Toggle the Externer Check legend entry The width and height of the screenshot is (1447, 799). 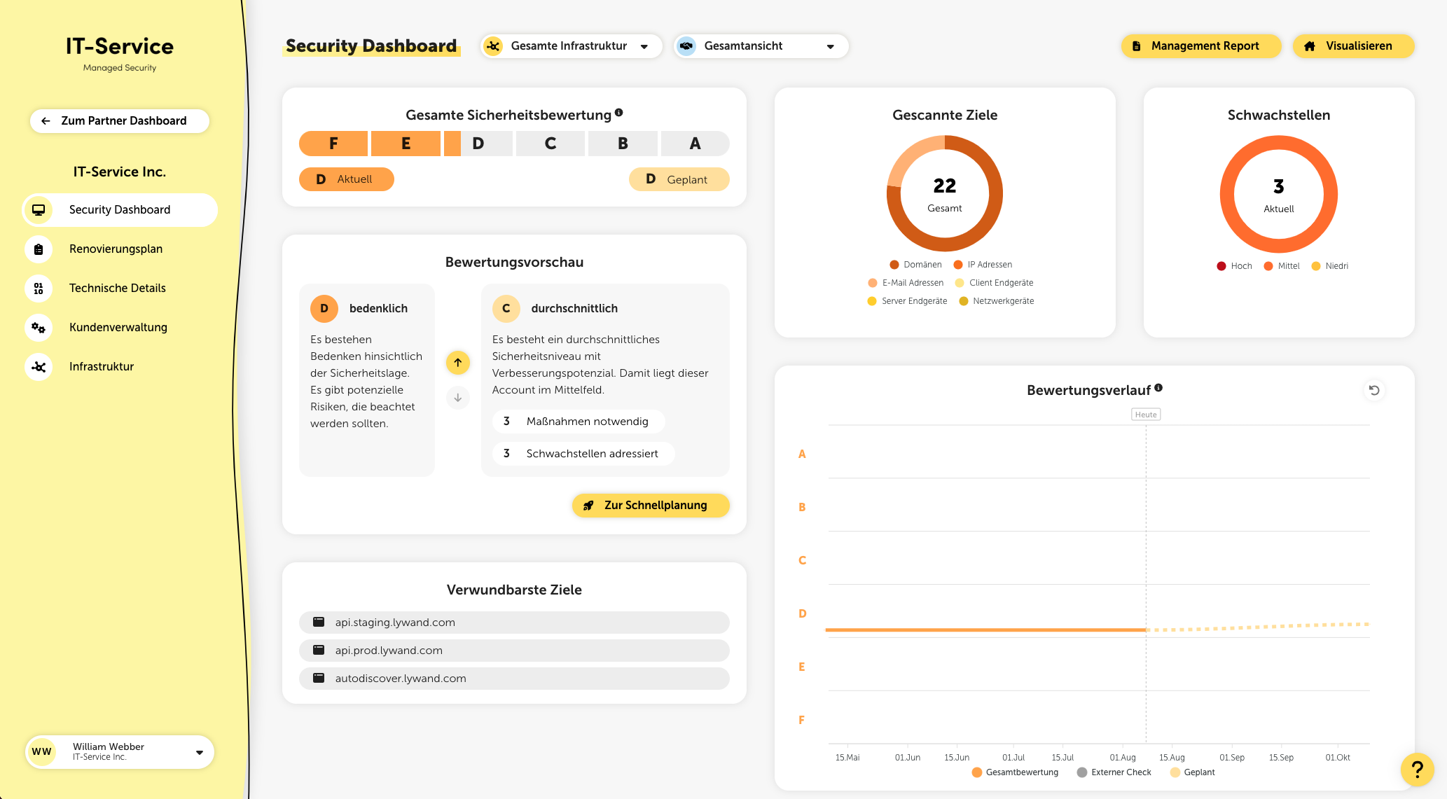click(1114, 772)
